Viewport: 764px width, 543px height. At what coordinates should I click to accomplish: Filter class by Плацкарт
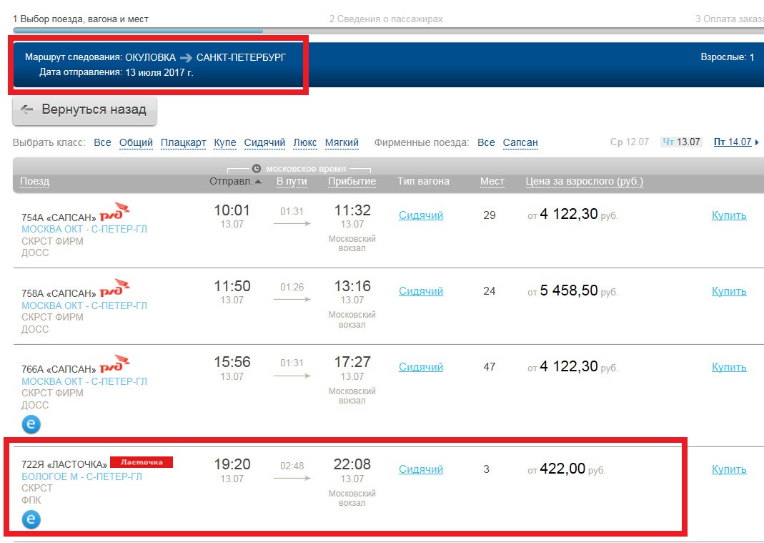(183, 142)
